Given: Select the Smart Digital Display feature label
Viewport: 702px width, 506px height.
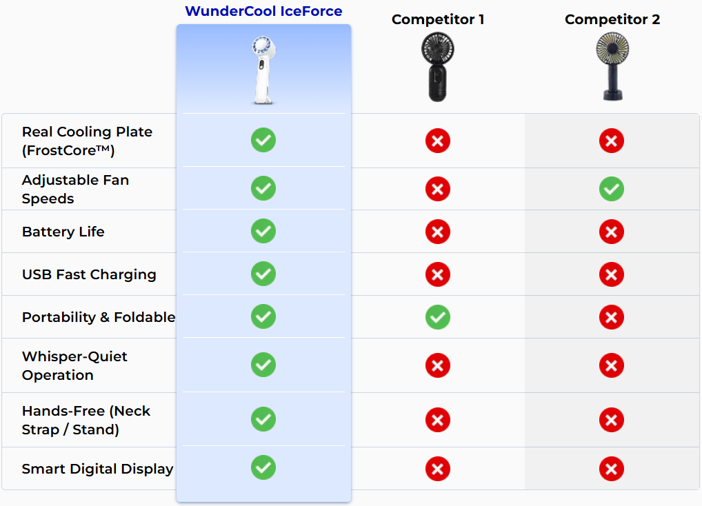Looking at the screenshot, I should (98, 469).
